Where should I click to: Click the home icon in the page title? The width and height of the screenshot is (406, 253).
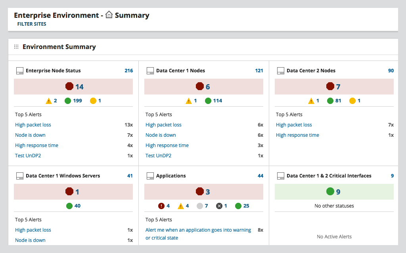click(109, 15)
